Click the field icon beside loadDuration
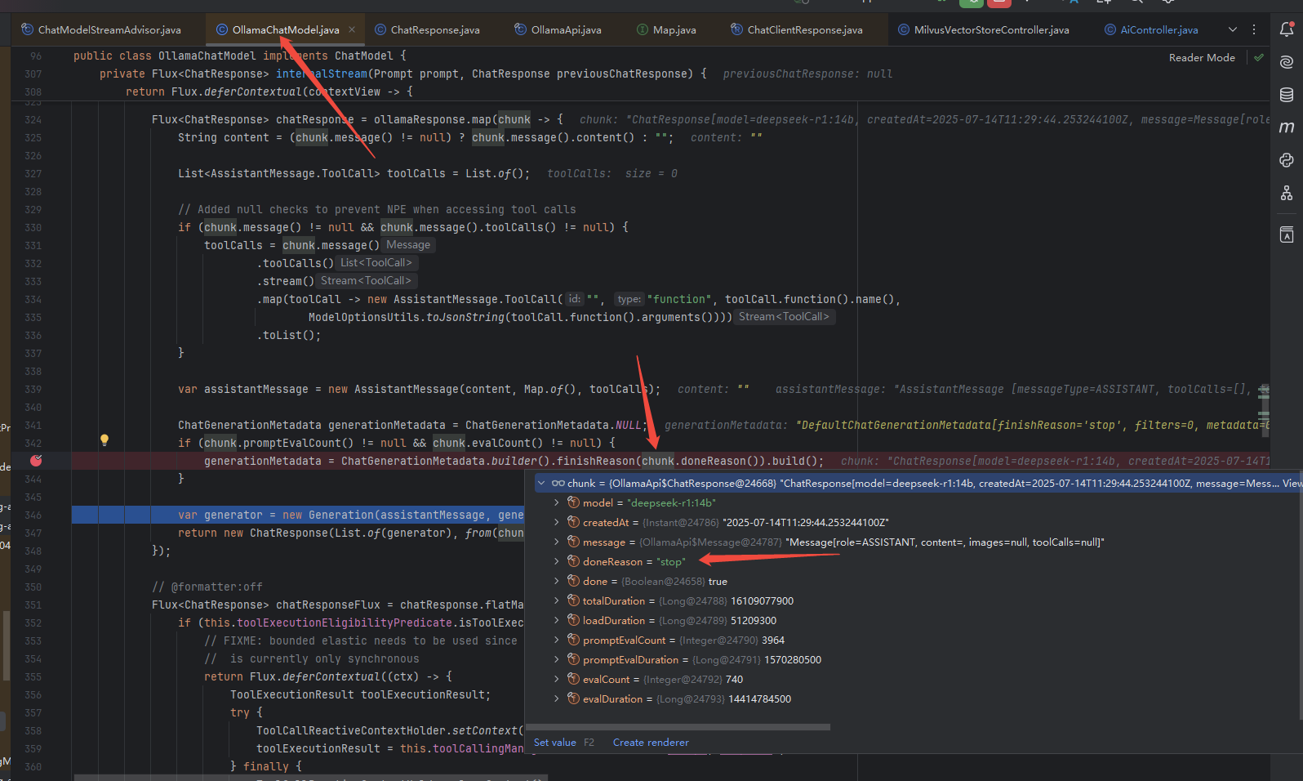This screenshot has width=1303, height=781. pos(573,621)
